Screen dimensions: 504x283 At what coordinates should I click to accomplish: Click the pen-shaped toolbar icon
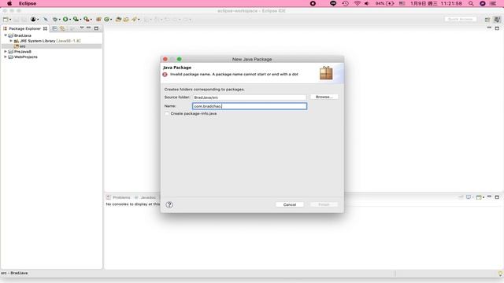pos(46,19)
